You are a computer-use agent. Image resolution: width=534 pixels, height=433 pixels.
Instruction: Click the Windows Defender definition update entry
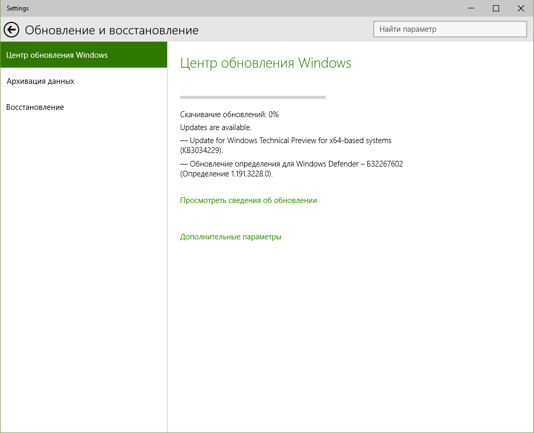tap(291, 169)
